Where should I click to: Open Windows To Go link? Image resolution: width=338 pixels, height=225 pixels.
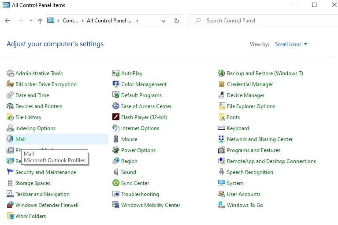pos(245,205)
